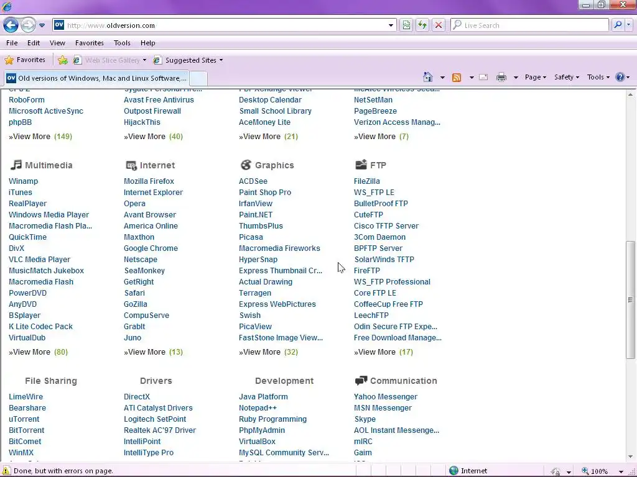The image size is (637, 477).
Task: Click the Add to Favorites Bar icon
Action: click(x=63, y=60)
